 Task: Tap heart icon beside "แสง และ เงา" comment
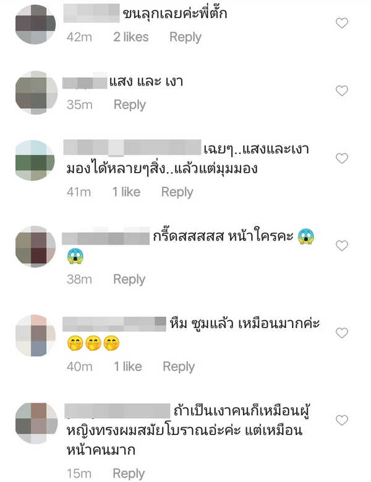(x=341, y=91)
